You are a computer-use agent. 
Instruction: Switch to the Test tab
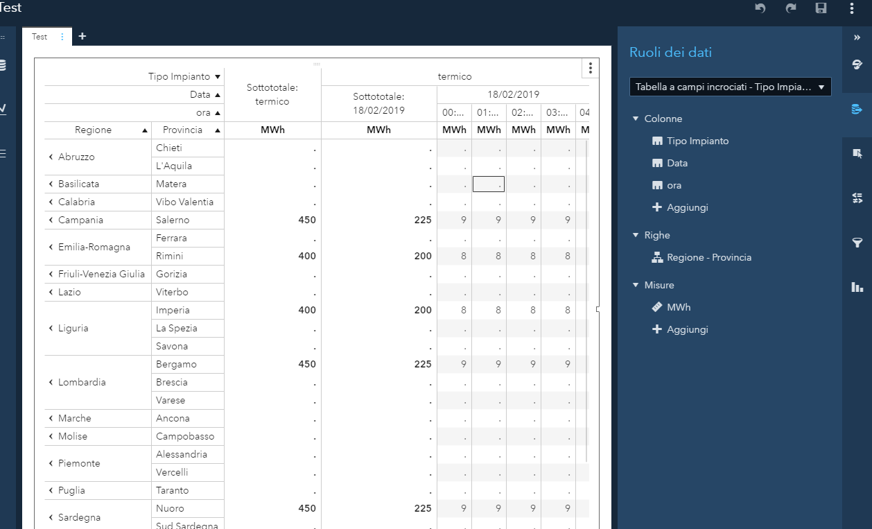(x=39, y=36)
